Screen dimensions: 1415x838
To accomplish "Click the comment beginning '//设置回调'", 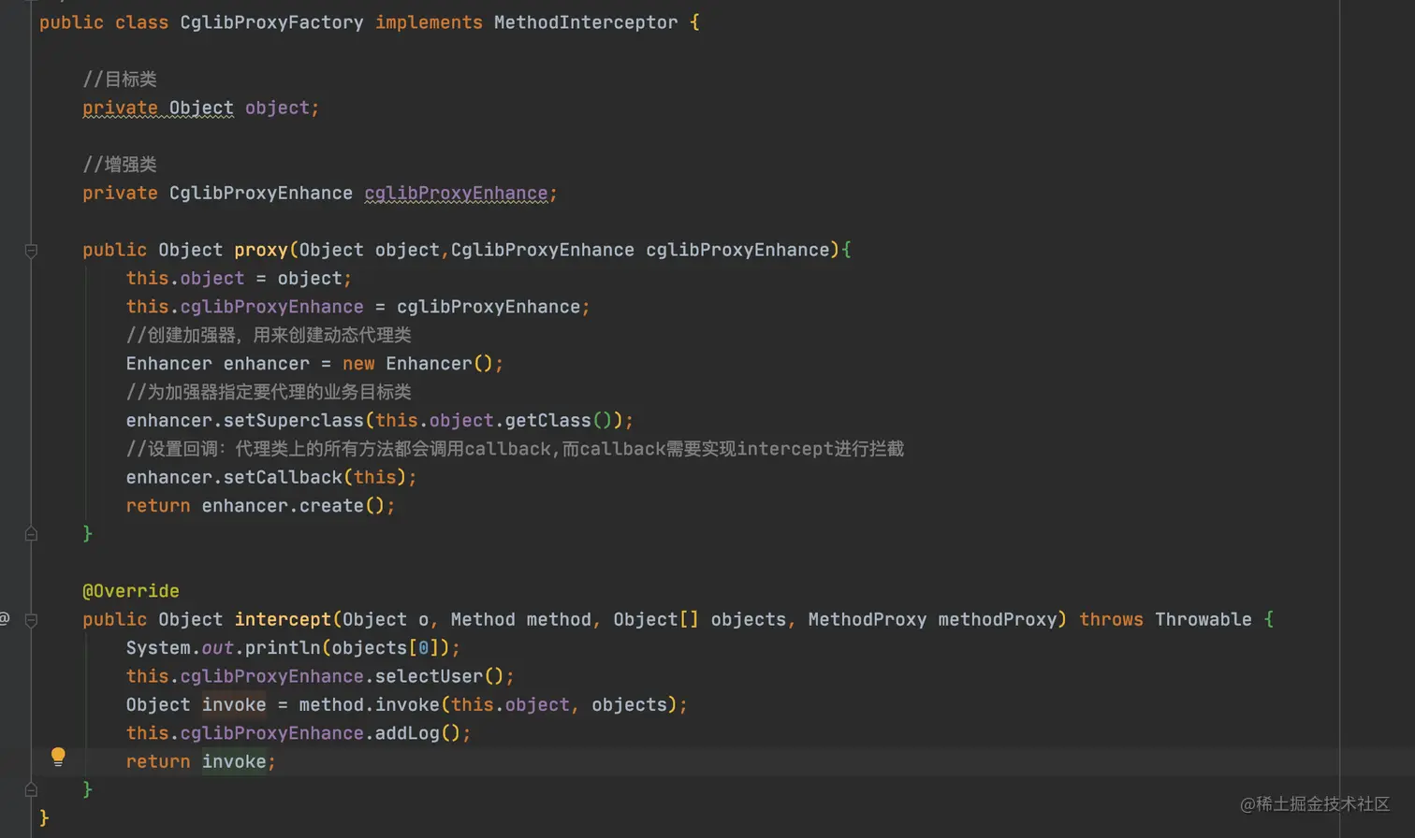I will (515, 449).
